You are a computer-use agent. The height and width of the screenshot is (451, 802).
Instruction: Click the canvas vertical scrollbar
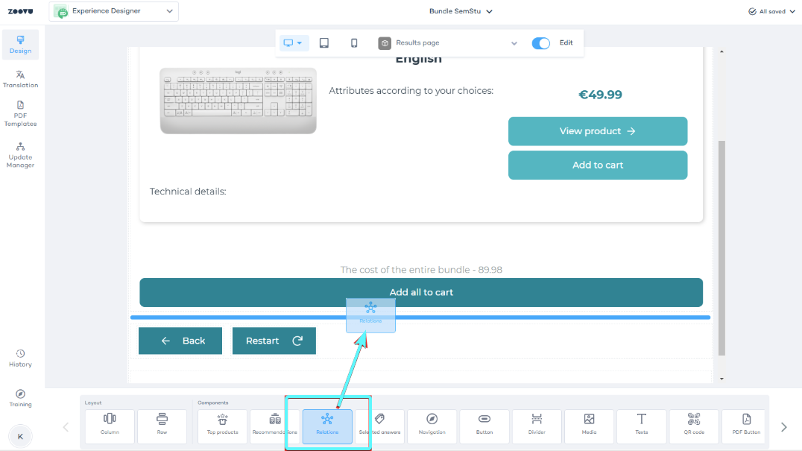tap(721, 246)
